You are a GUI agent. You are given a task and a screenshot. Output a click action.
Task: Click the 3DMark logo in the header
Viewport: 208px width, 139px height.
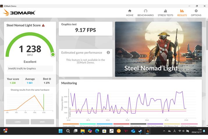[19, 13]
